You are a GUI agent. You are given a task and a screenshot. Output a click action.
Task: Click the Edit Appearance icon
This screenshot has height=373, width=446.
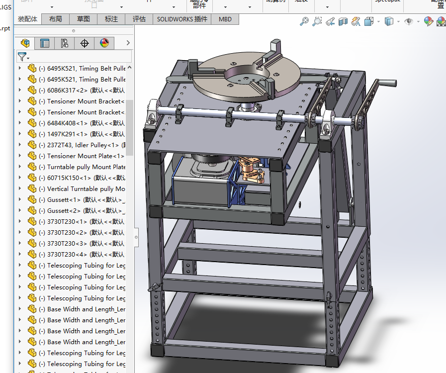pos(429,21)
